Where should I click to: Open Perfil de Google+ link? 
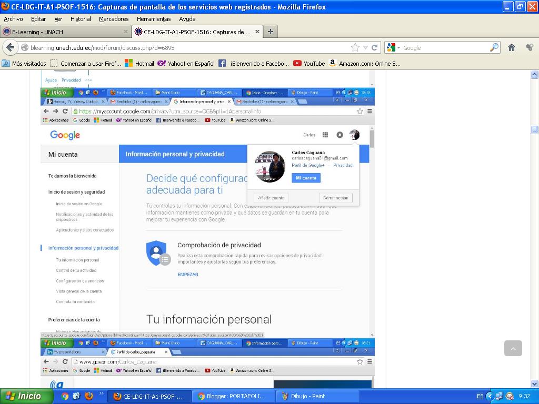point(308,165)
